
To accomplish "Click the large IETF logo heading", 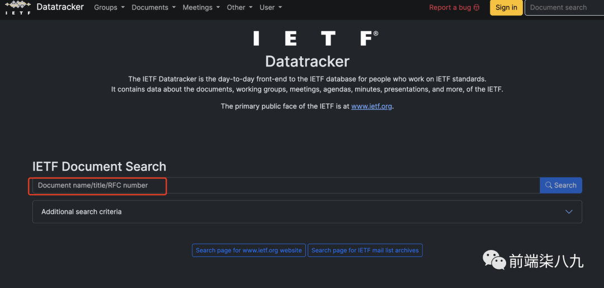I will 316,39.
